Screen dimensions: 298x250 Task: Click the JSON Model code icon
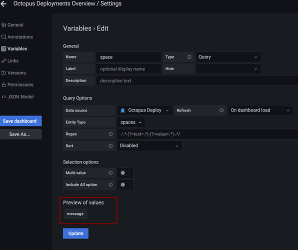click(3, 97)
